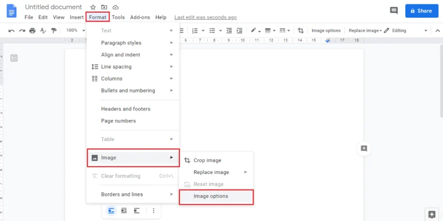Add a comment using the page-side plus bubble
The width and height of the screenshot is (443, 221).
click(x=364, y=149)
